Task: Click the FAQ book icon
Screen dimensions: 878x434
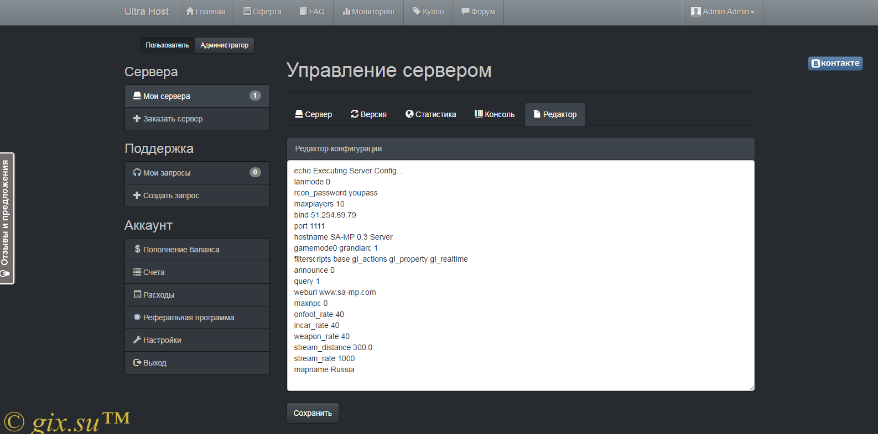Action: [303, 11]
